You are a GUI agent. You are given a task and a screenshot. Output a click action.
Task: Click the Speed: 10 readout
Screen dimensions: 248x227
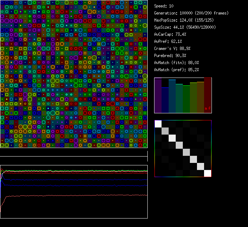pos(164,6)
